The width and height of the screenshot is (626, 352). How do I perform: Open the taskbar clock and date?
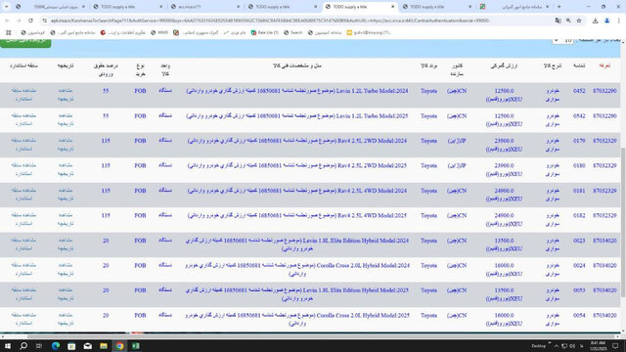coord(598,346)
